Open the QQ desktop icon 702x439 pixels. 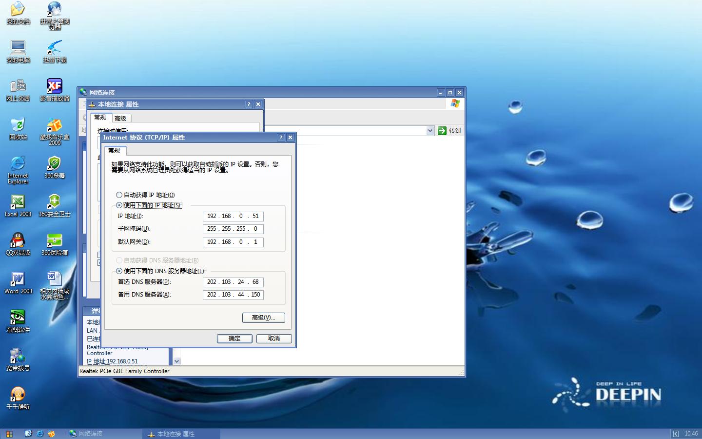click(18, 241)
